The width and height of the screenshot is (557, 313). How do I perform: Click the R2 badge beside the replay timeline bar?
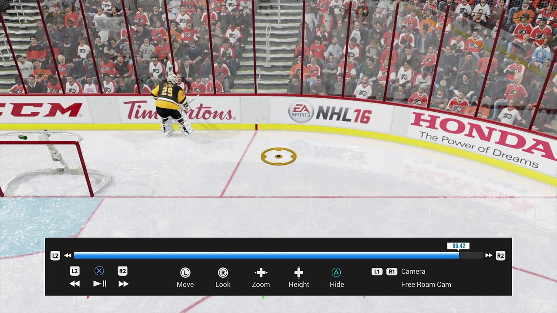500,256
